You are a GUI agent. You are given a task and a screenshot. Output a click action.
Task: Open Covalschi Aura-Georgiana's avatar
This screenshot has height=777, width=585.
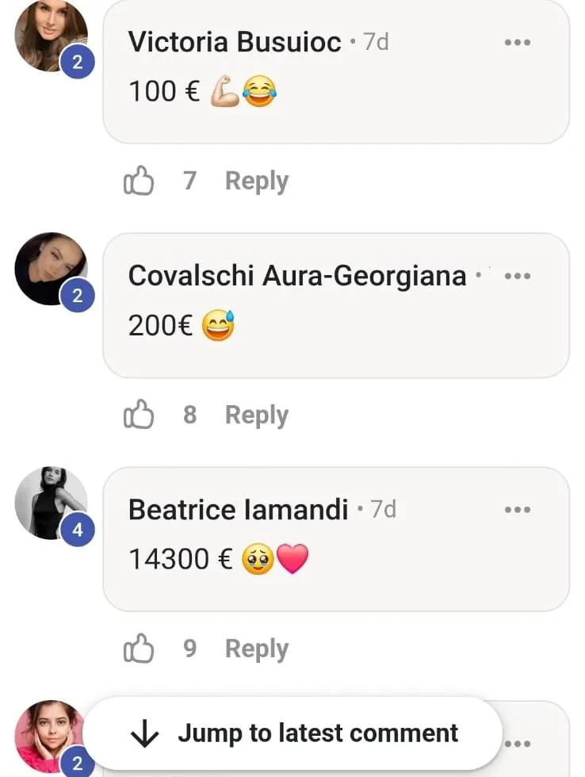pos(49,266)
